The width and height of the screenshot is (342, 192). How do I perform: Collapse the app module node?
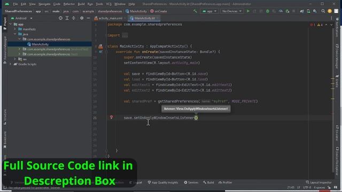click(11, 24)
